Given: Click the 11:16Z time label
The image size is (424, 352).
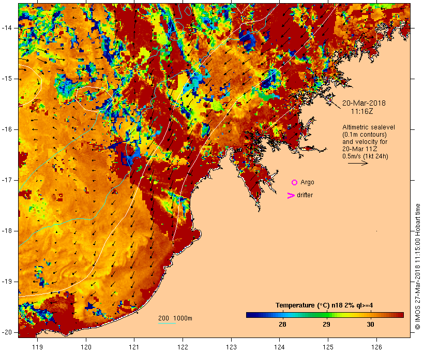Looking at the screenshot, I should pos(362,111).
